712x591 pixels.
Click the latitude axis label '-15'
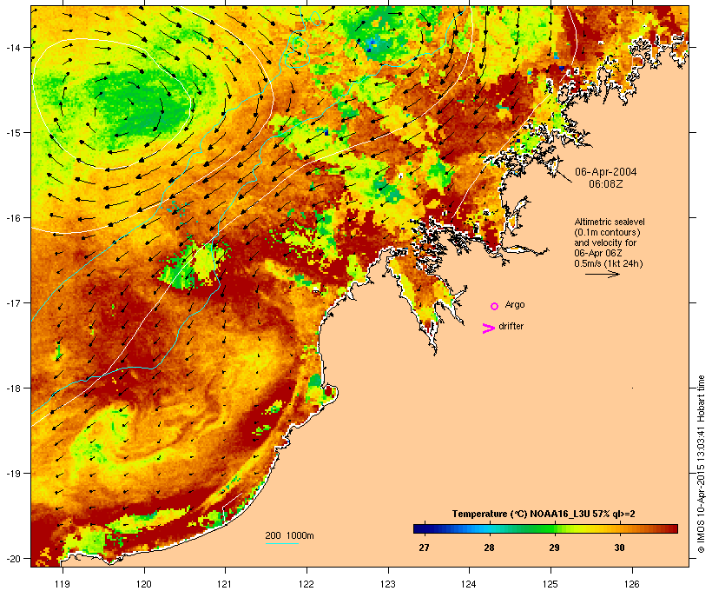pos(12,133)
